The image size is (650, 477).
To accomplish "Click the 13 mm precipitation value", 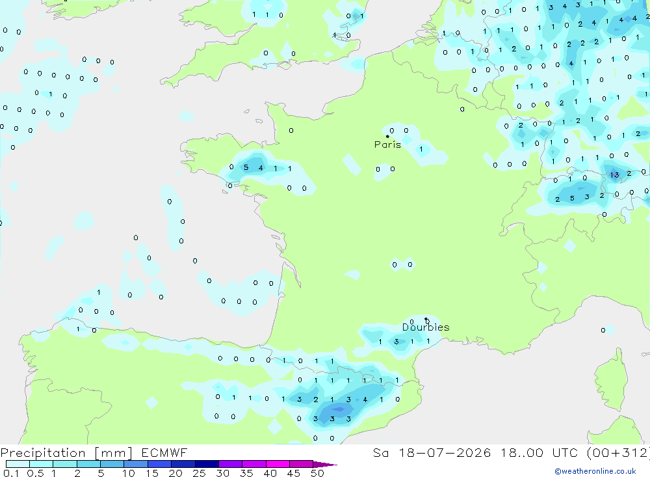I will [x=614, y=175].
